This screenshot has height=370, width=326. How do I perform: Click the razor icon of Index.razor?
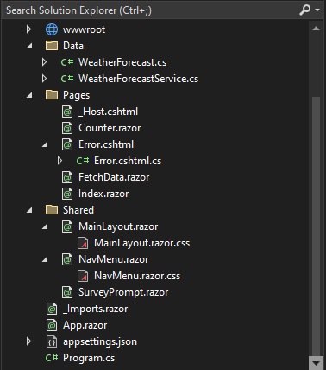click(x=67, y=194)
